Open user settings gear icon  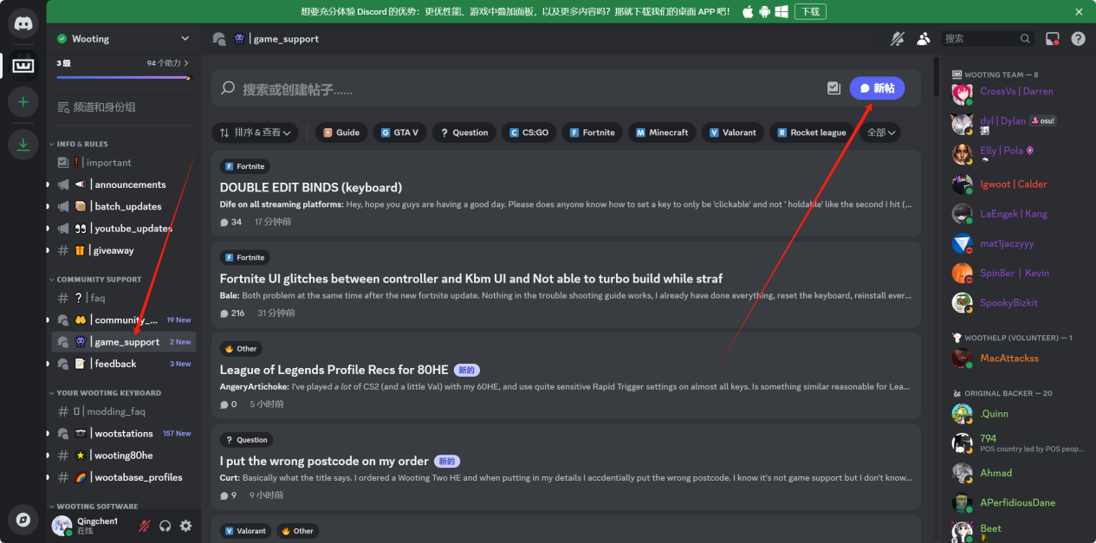tap(185, 526)
